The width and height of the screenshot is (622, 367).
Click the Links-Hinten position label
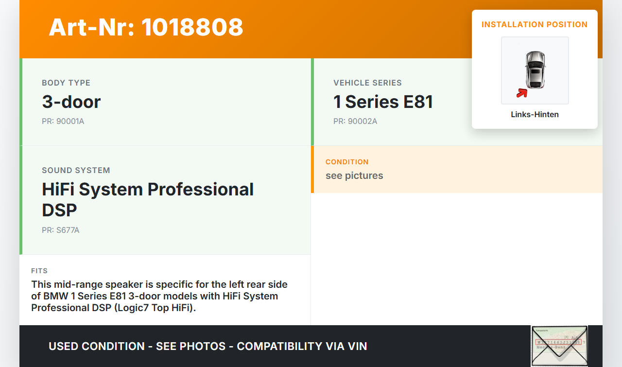click(x=535, y=115)
